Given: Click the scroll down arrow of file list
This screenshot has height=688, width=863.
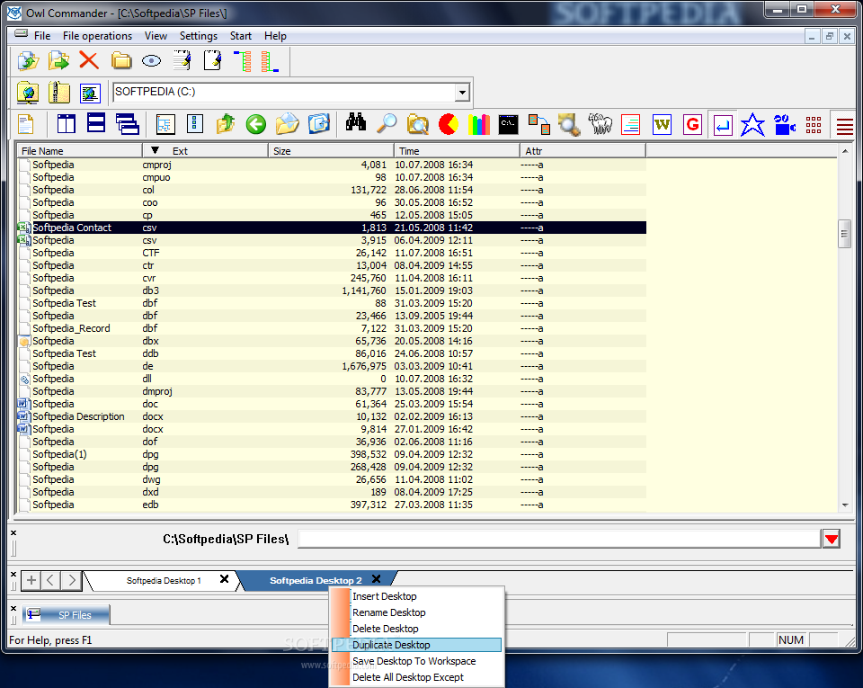Looking at the screenshot, I should (x=845, y=505).
